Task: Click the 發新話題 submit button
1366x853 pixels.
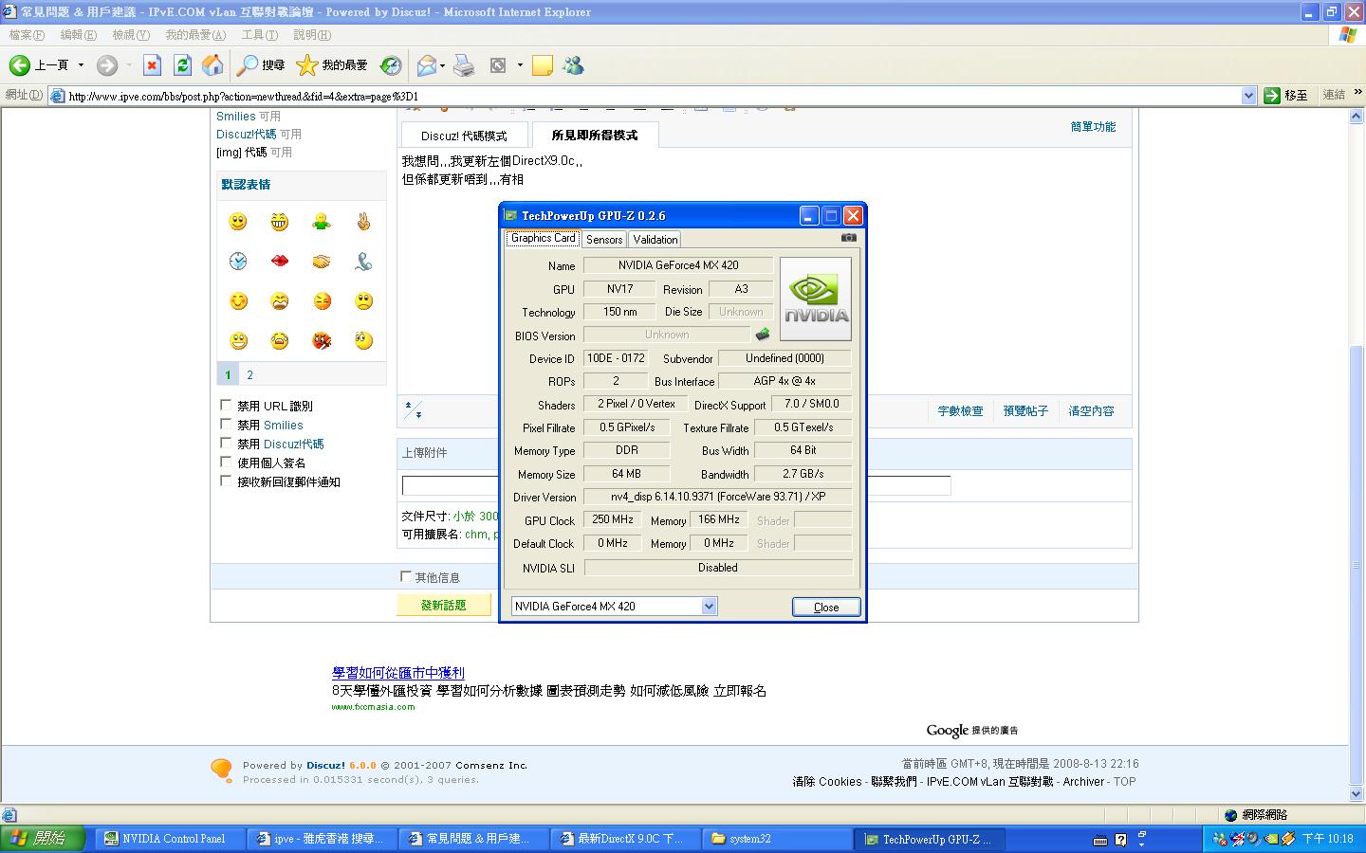Action: [444, 605]
